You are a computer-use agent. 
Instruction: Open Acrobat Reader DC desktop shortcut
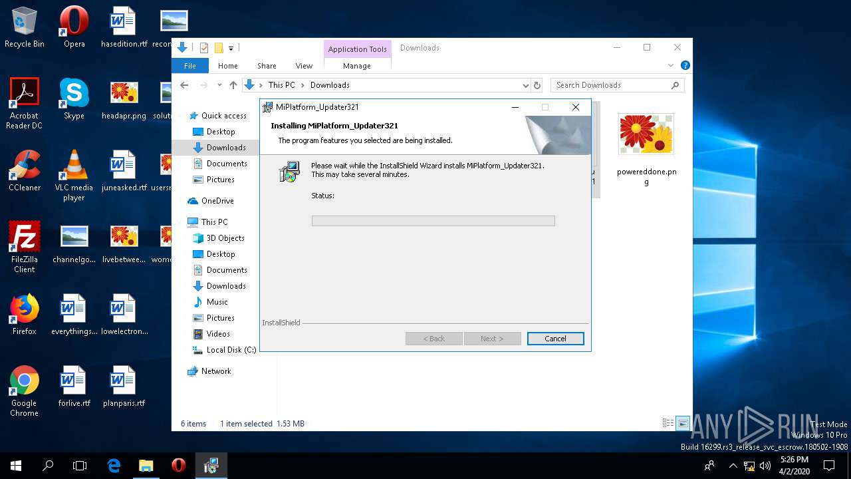[x=25, y=103]
